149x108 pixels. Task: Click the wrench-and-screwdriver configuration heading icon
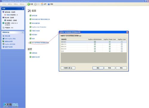pyautogui.click(x=29, y=11)
